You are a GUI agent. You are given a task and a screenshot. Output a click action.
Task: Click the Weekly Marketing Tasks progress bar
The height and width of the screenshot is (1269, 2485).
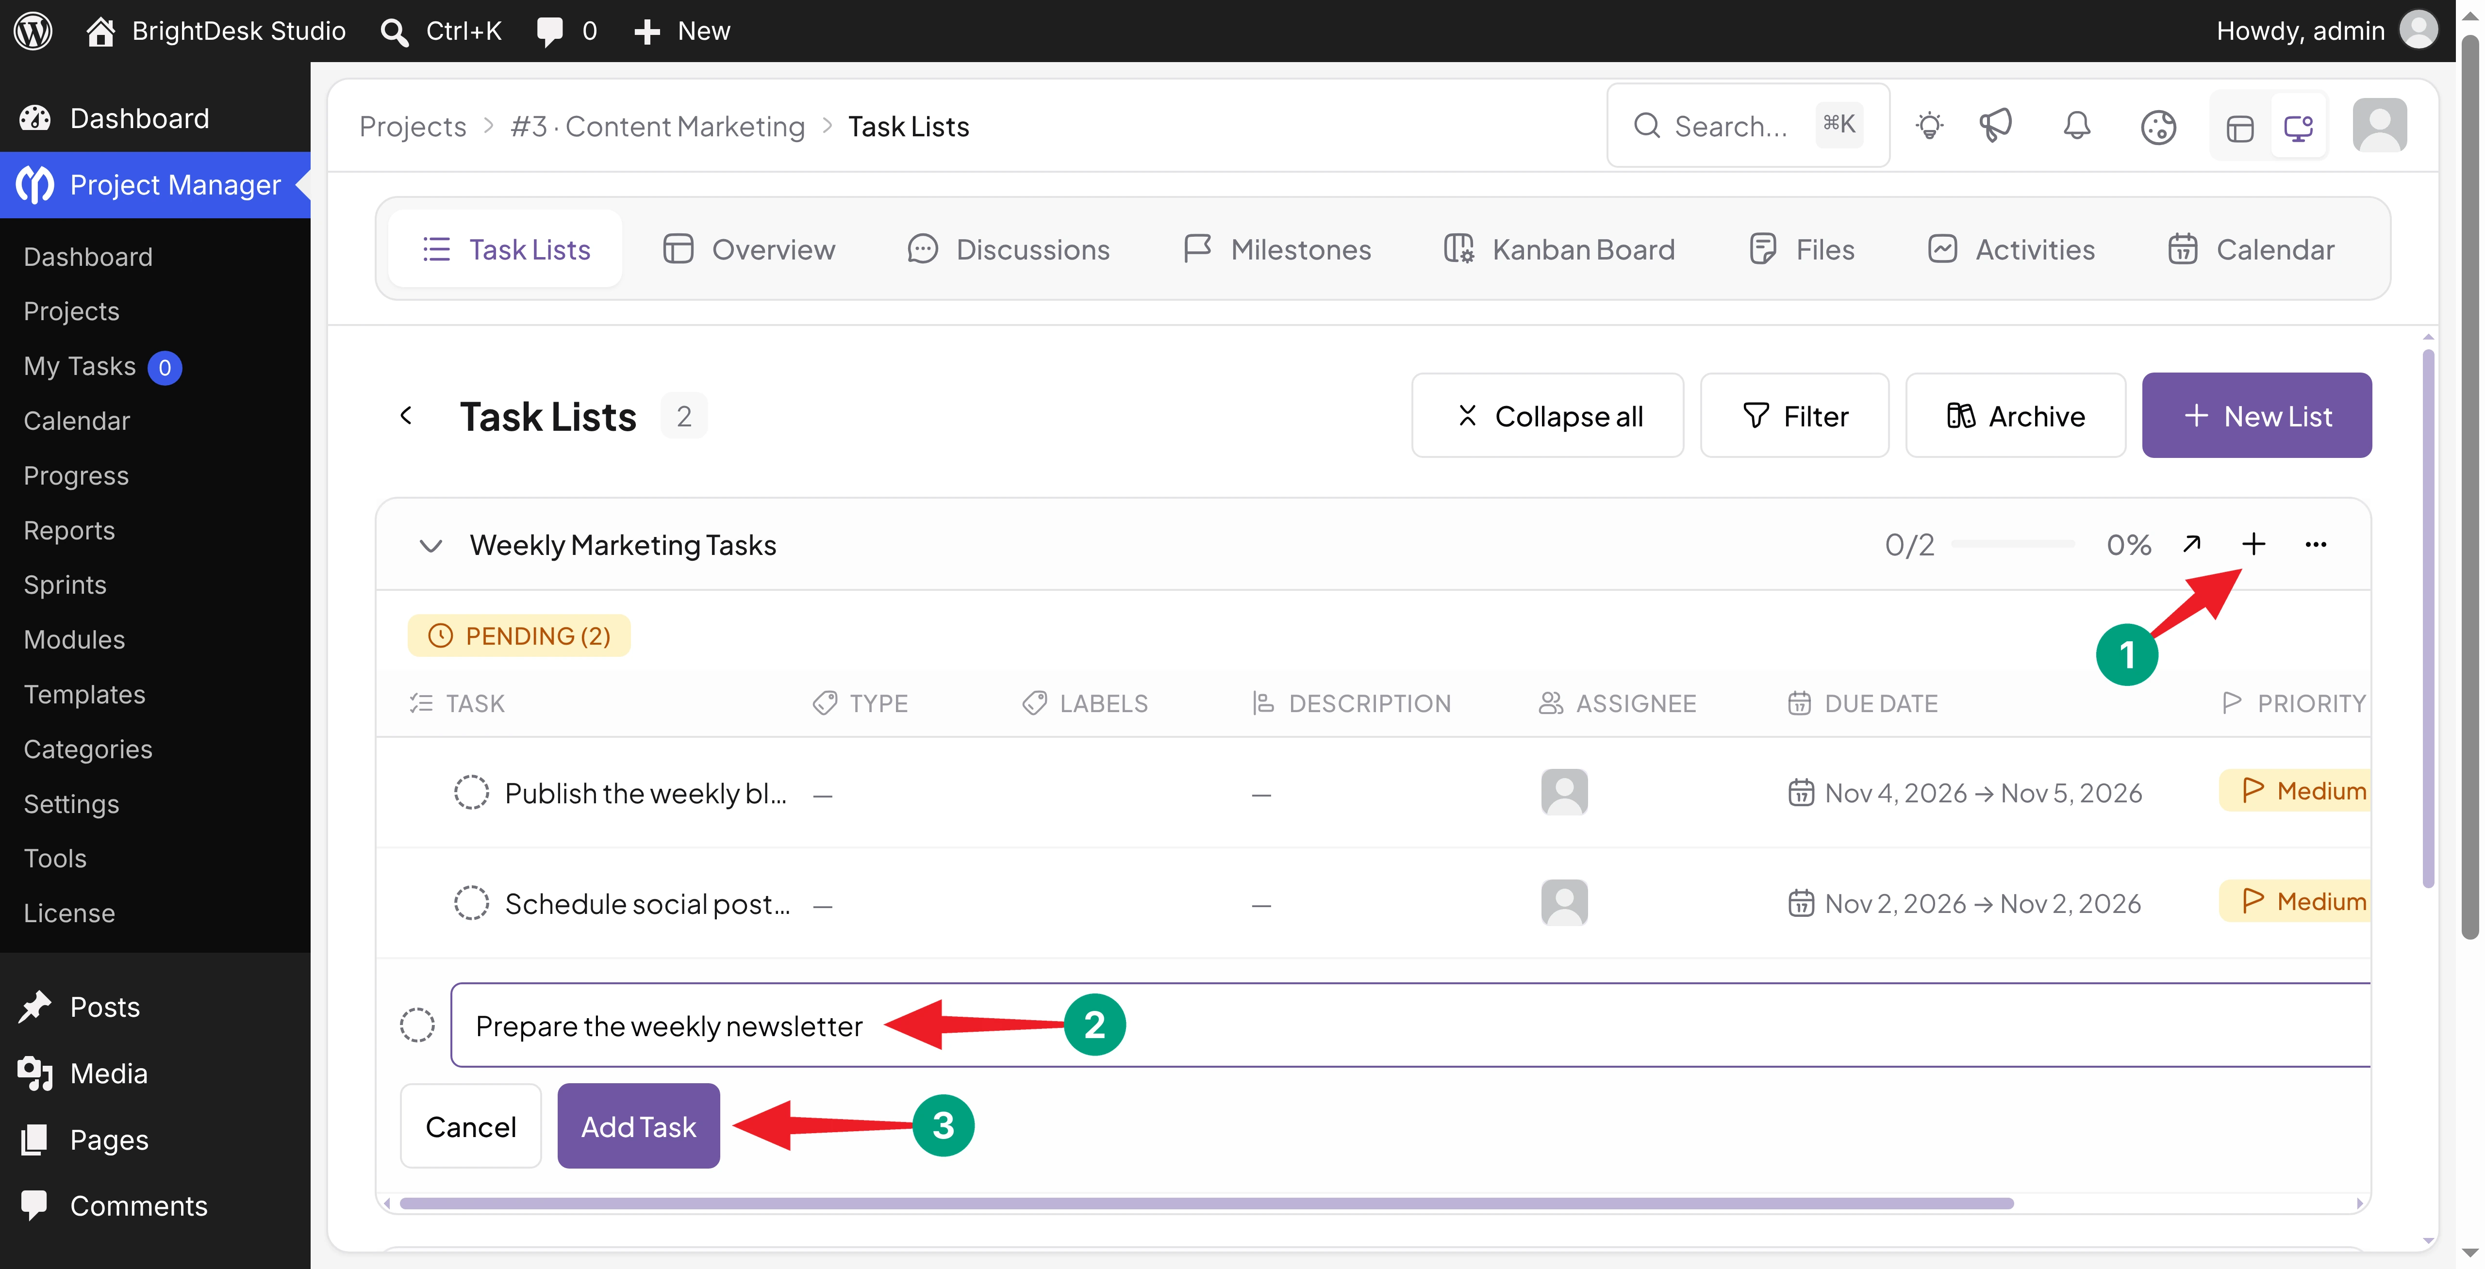tap(2012, 545)
